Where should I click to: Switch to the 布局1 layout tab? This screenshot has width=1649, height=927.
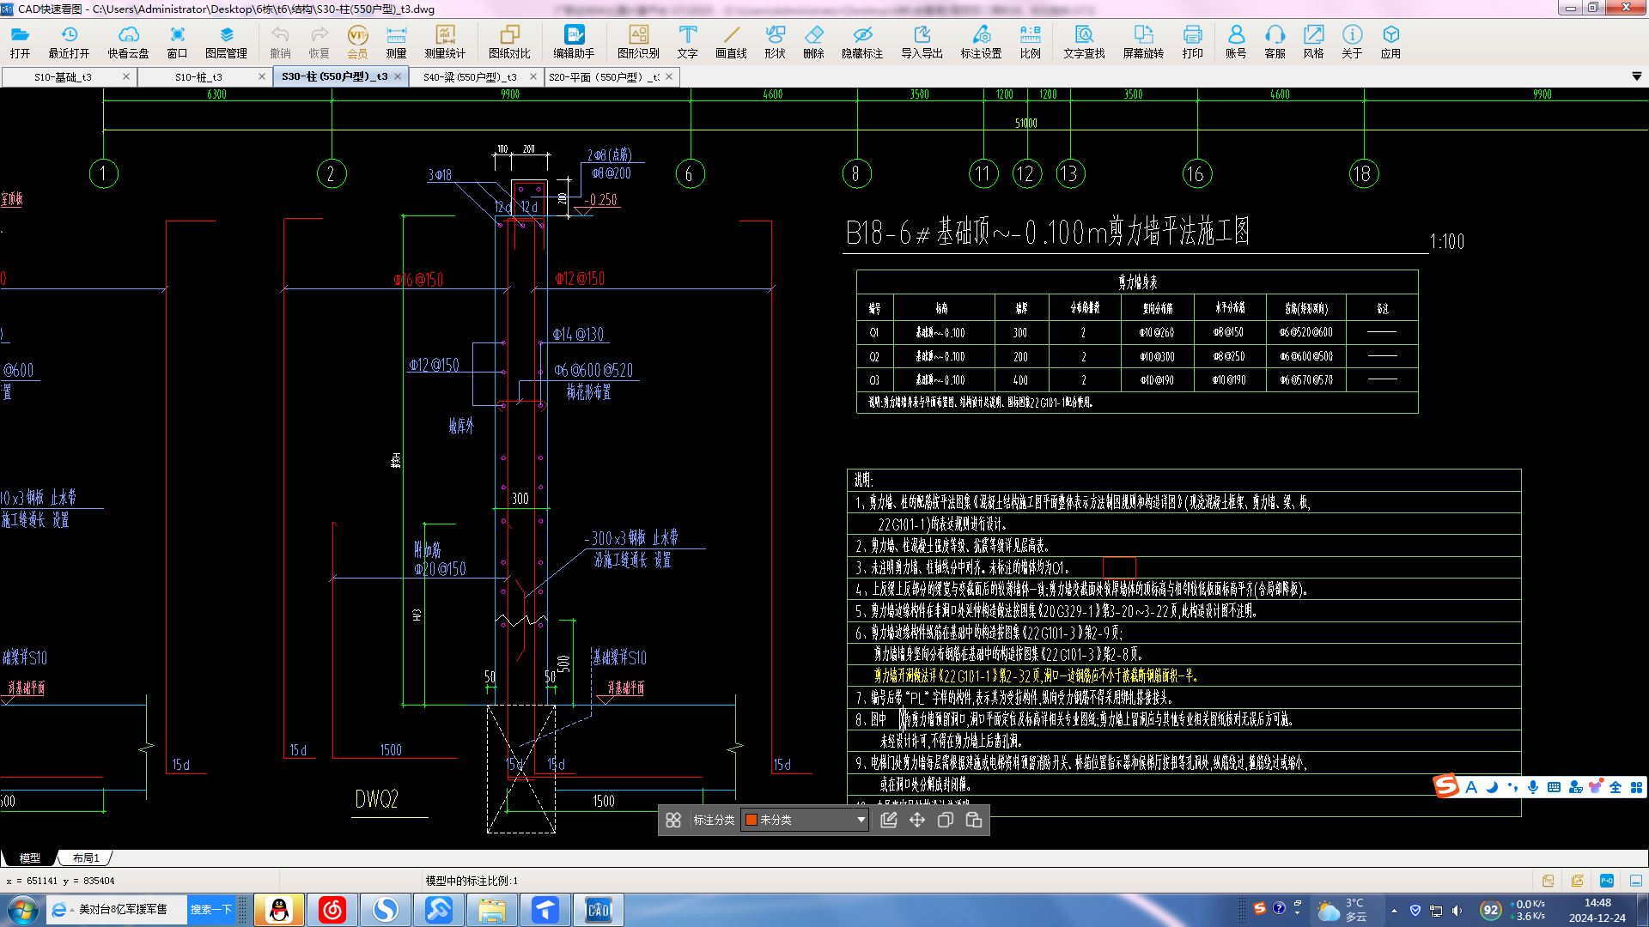tap(85, 857)
